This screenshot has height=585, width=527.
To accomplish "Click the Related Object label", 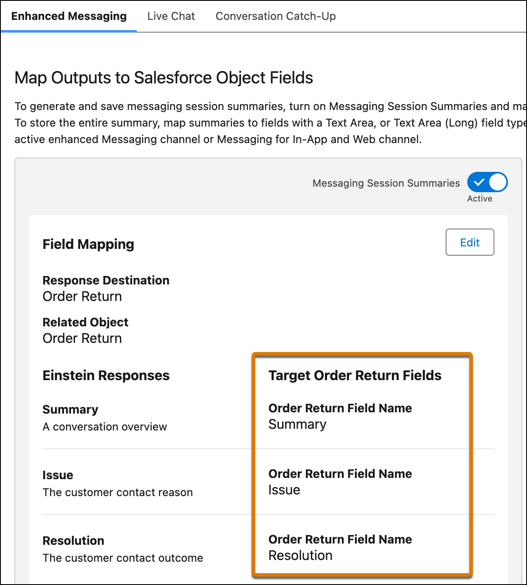I will (x=85, y=322).
